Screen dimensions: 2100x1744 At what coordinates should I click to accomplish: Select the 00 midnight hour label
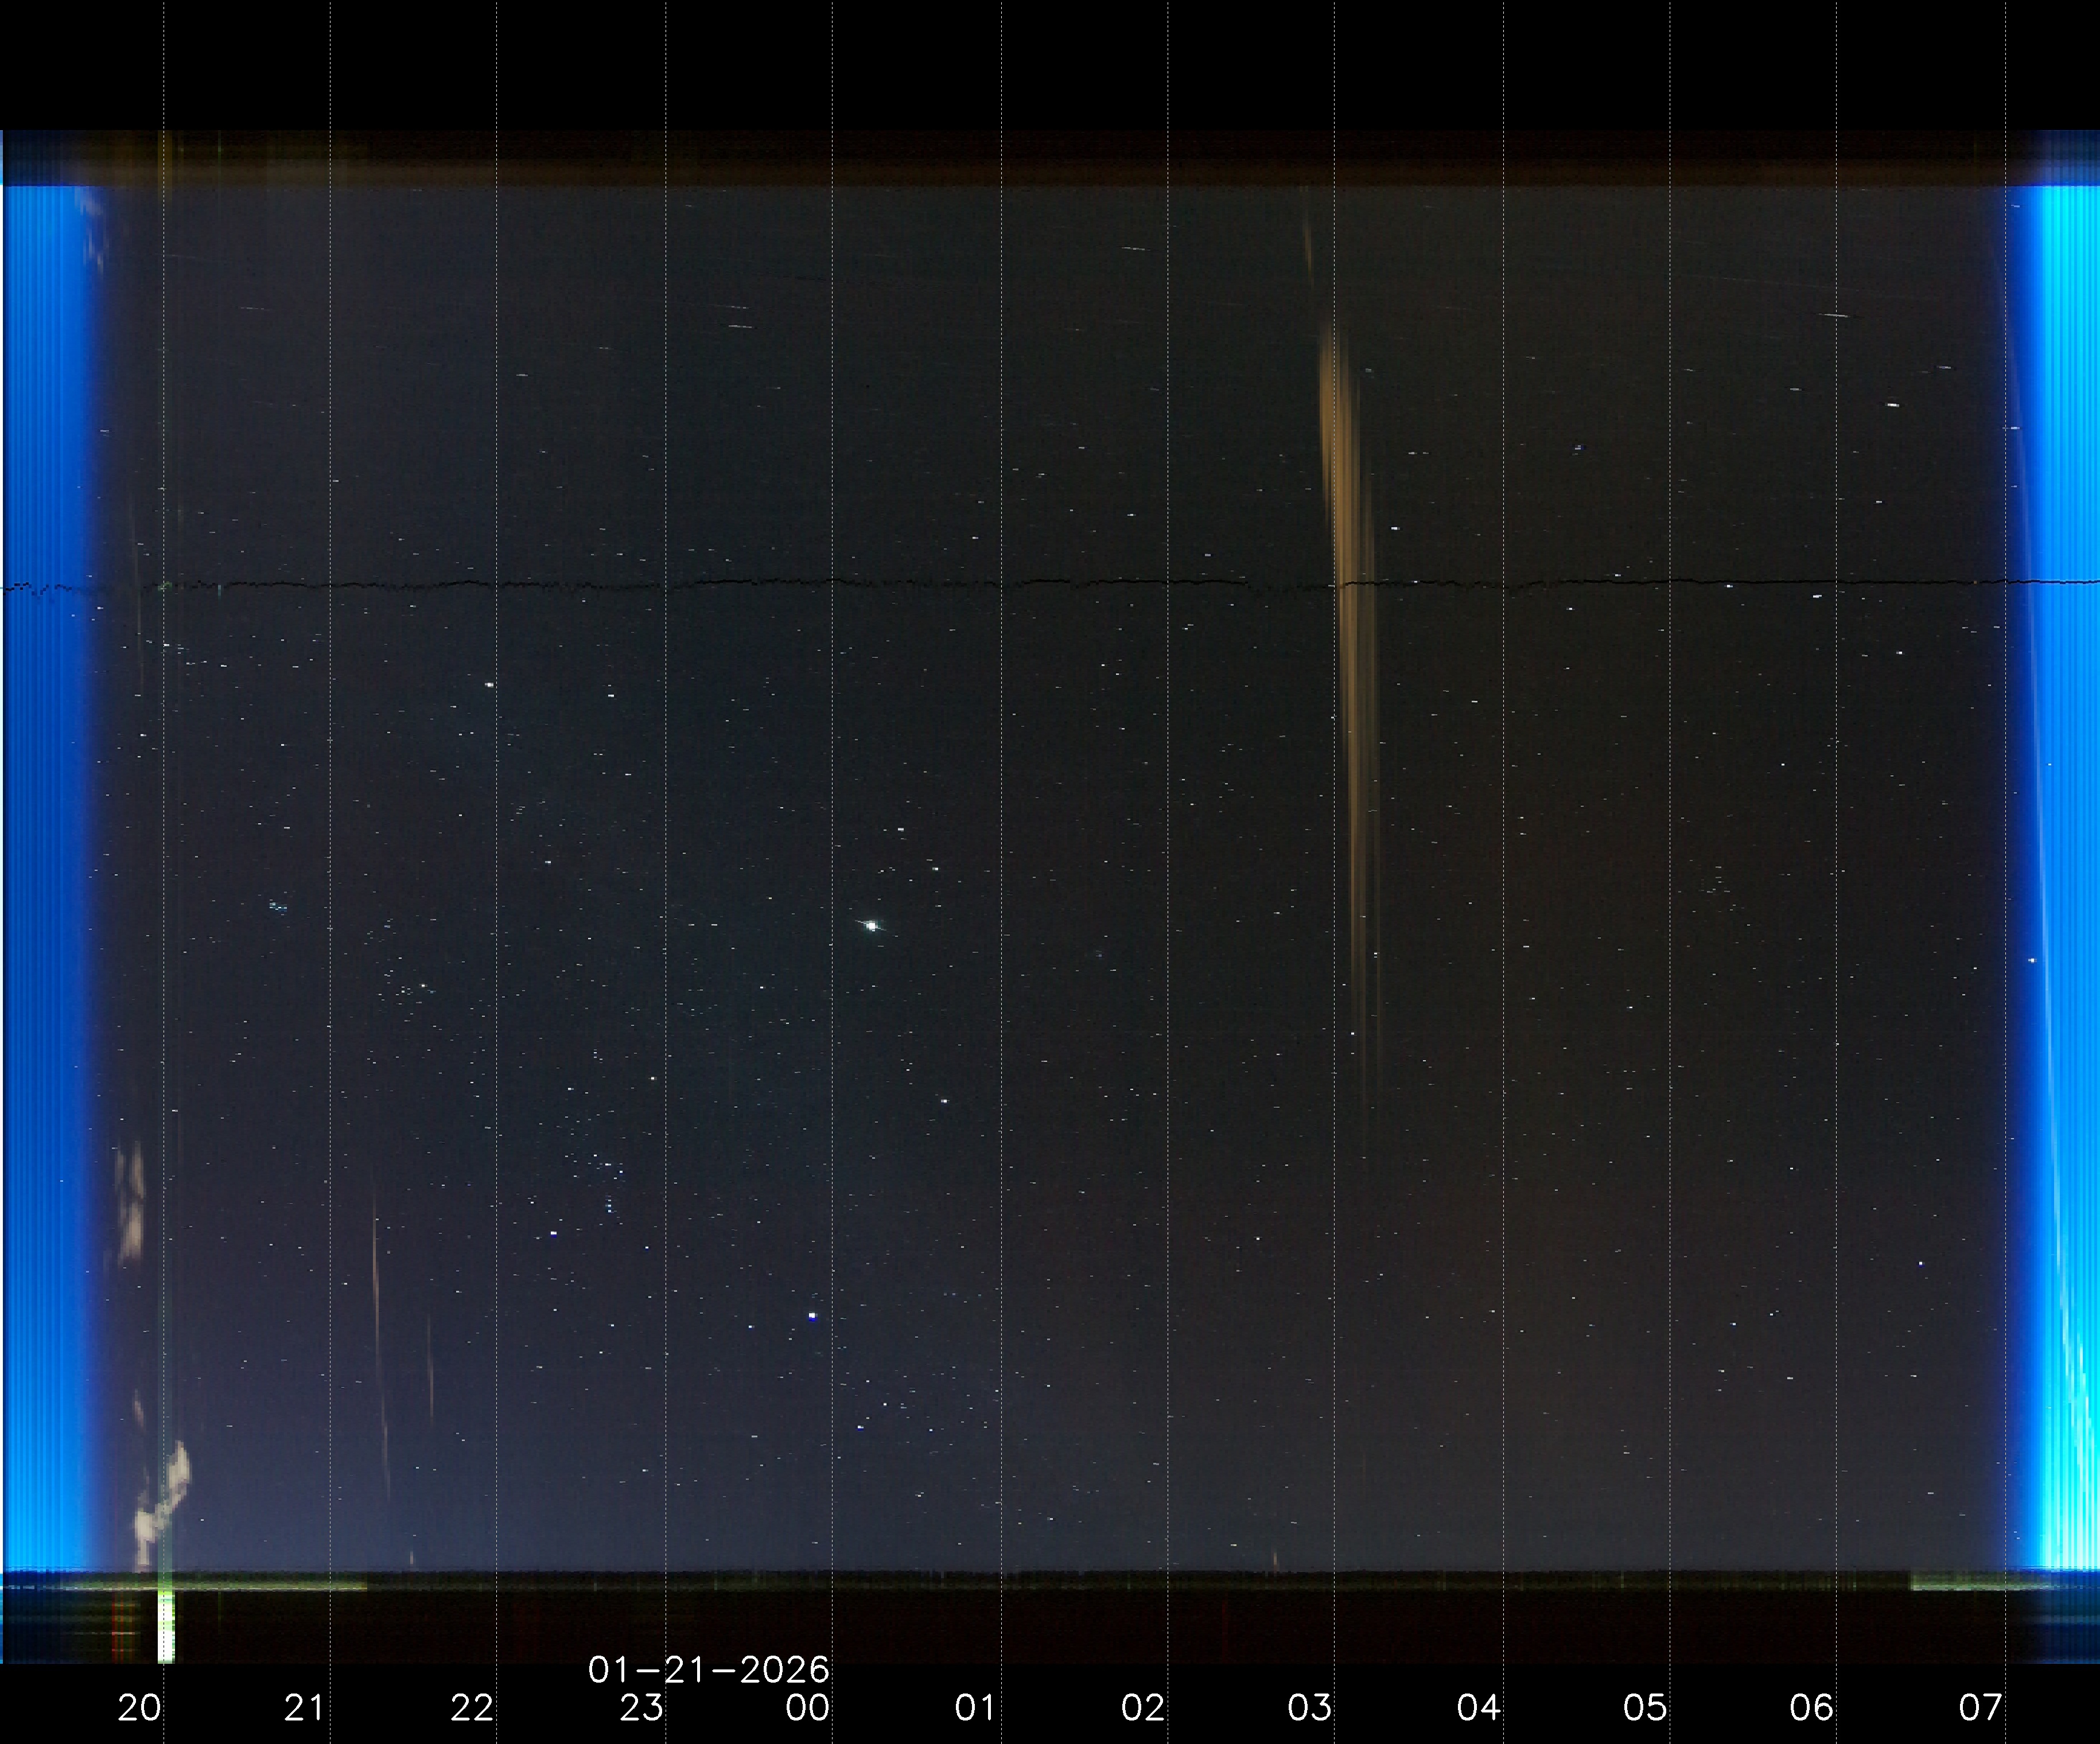click(x=807, y=1708)
